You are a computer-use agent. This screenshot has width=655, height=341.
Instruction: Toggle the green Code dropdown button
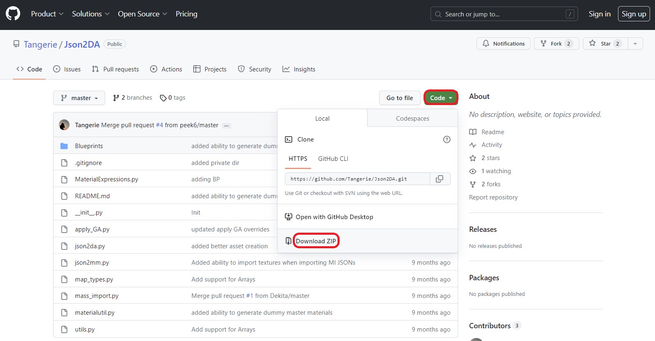[441, 98]
